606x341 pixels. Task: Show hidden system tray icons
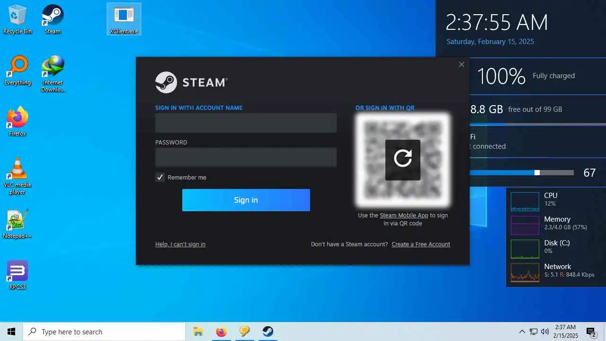pos(522,332)
